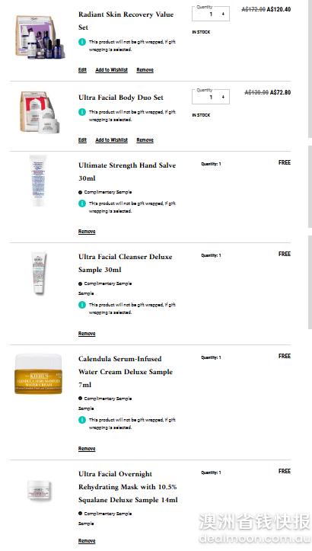Open the Calendula Water Cream product image
Screen dimensions: 312x551
[38, 373]
